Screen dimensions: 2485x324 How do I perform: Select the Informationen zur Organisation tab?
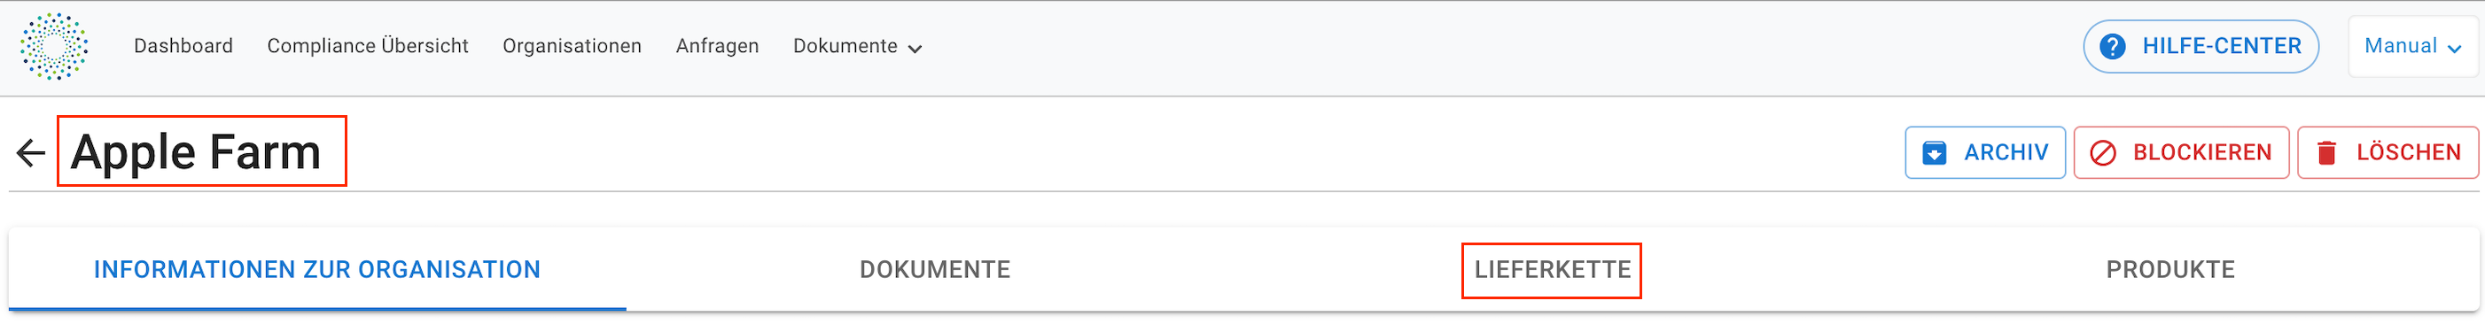coord(317,269)
